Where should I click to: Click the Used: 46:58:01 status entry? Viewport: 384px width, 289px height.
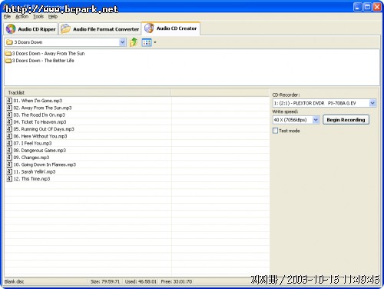pos(141,281)
